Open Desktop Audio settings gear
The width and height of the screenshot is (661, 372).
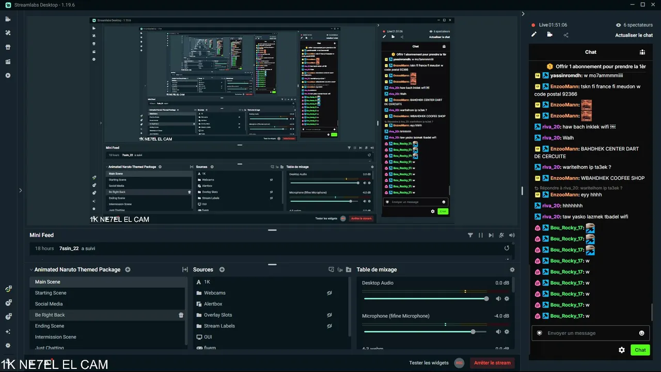(x=507, y=299)
